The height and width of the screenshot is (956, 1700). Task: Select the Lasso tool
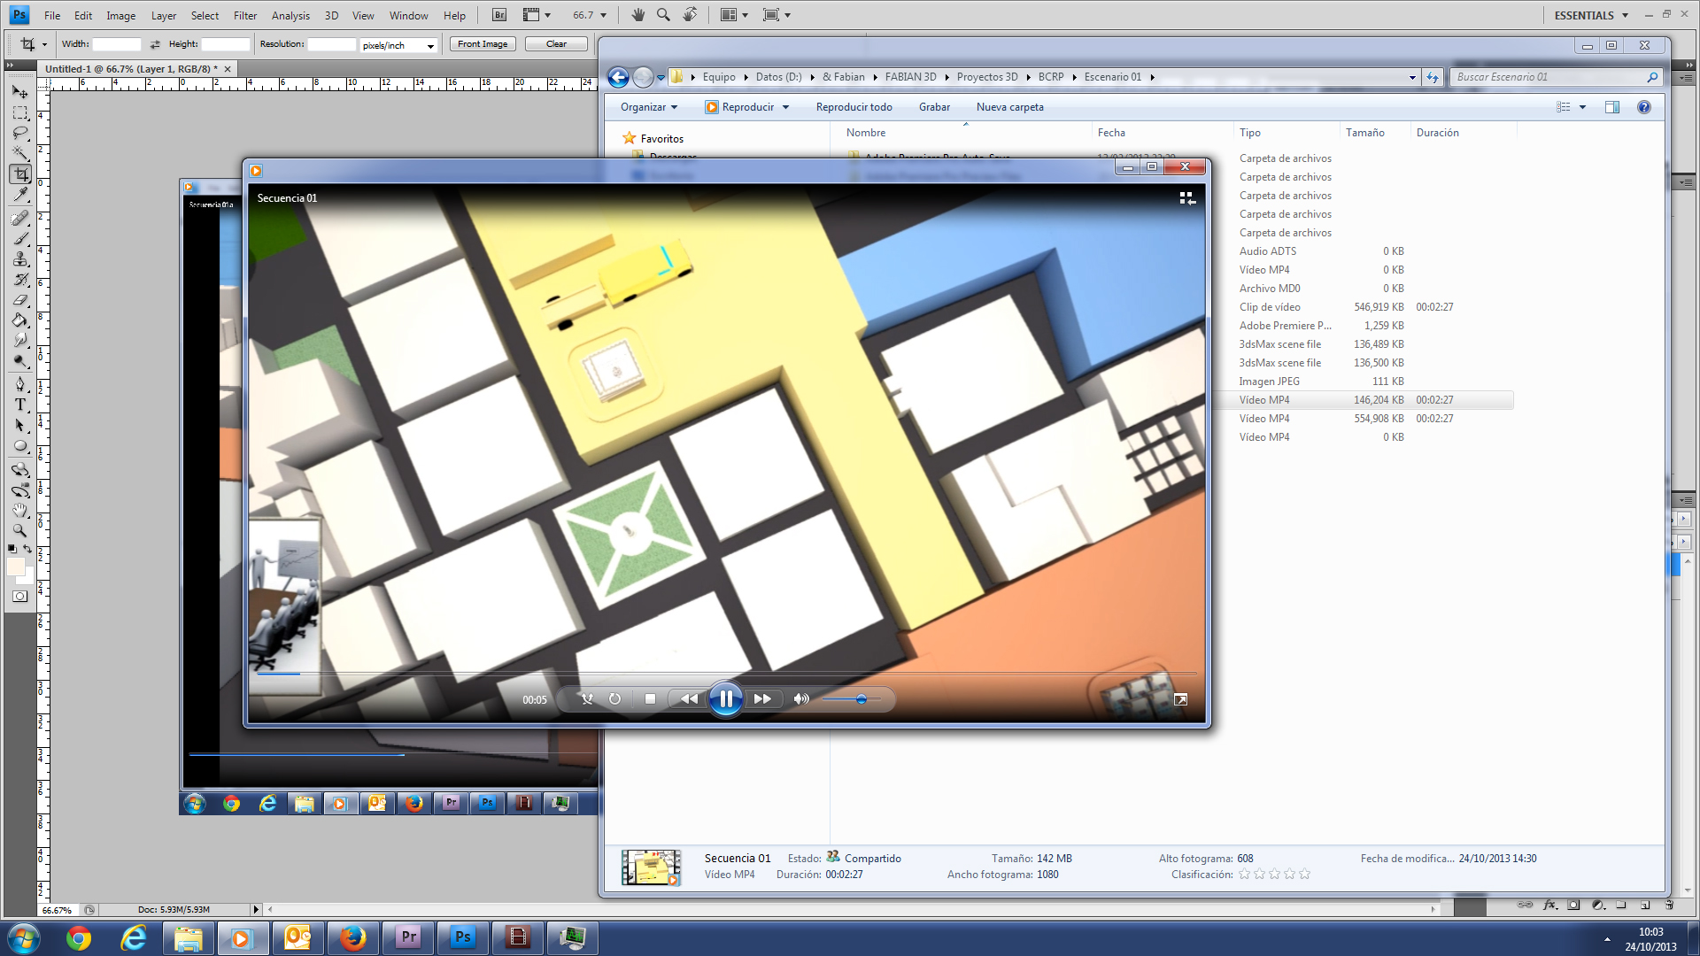[x=20, y=134]
